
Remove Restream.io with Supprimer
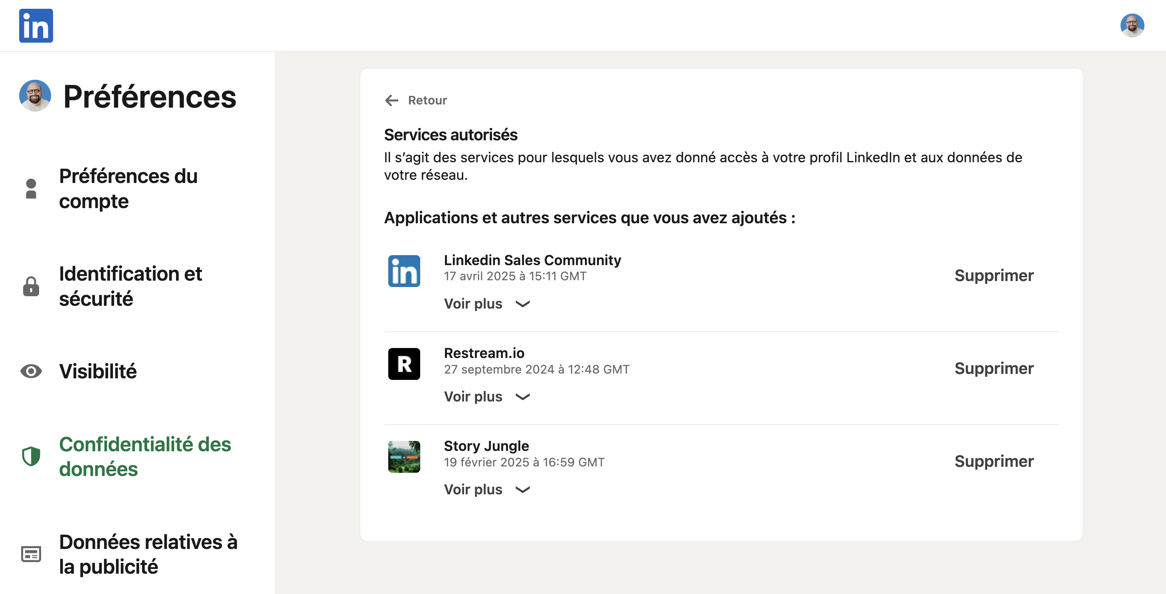coord(994,368)
